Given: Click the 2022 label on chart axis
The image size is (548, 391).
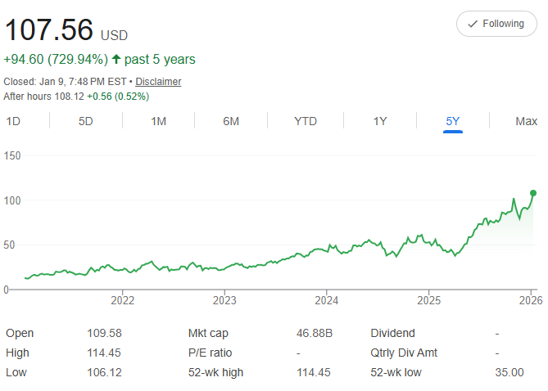Looking at the screenshot, I should click(122, 300).
